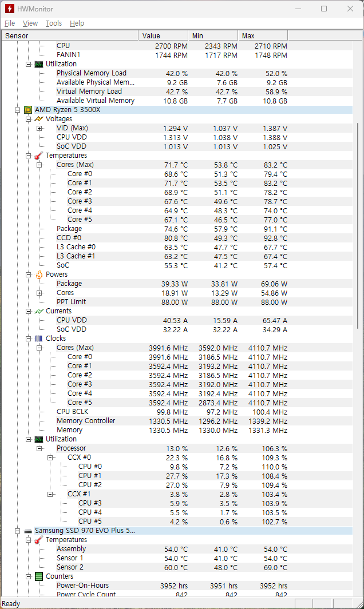Expand the VID (Max) entry
This screenshot has height=609, width=364.
click(x=39, y=128)
